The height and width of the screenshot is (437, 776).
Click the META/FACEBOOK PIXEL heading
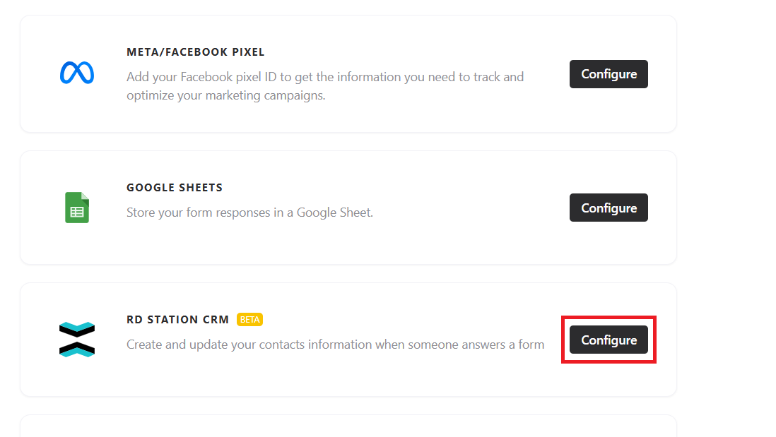click(196, 52)
